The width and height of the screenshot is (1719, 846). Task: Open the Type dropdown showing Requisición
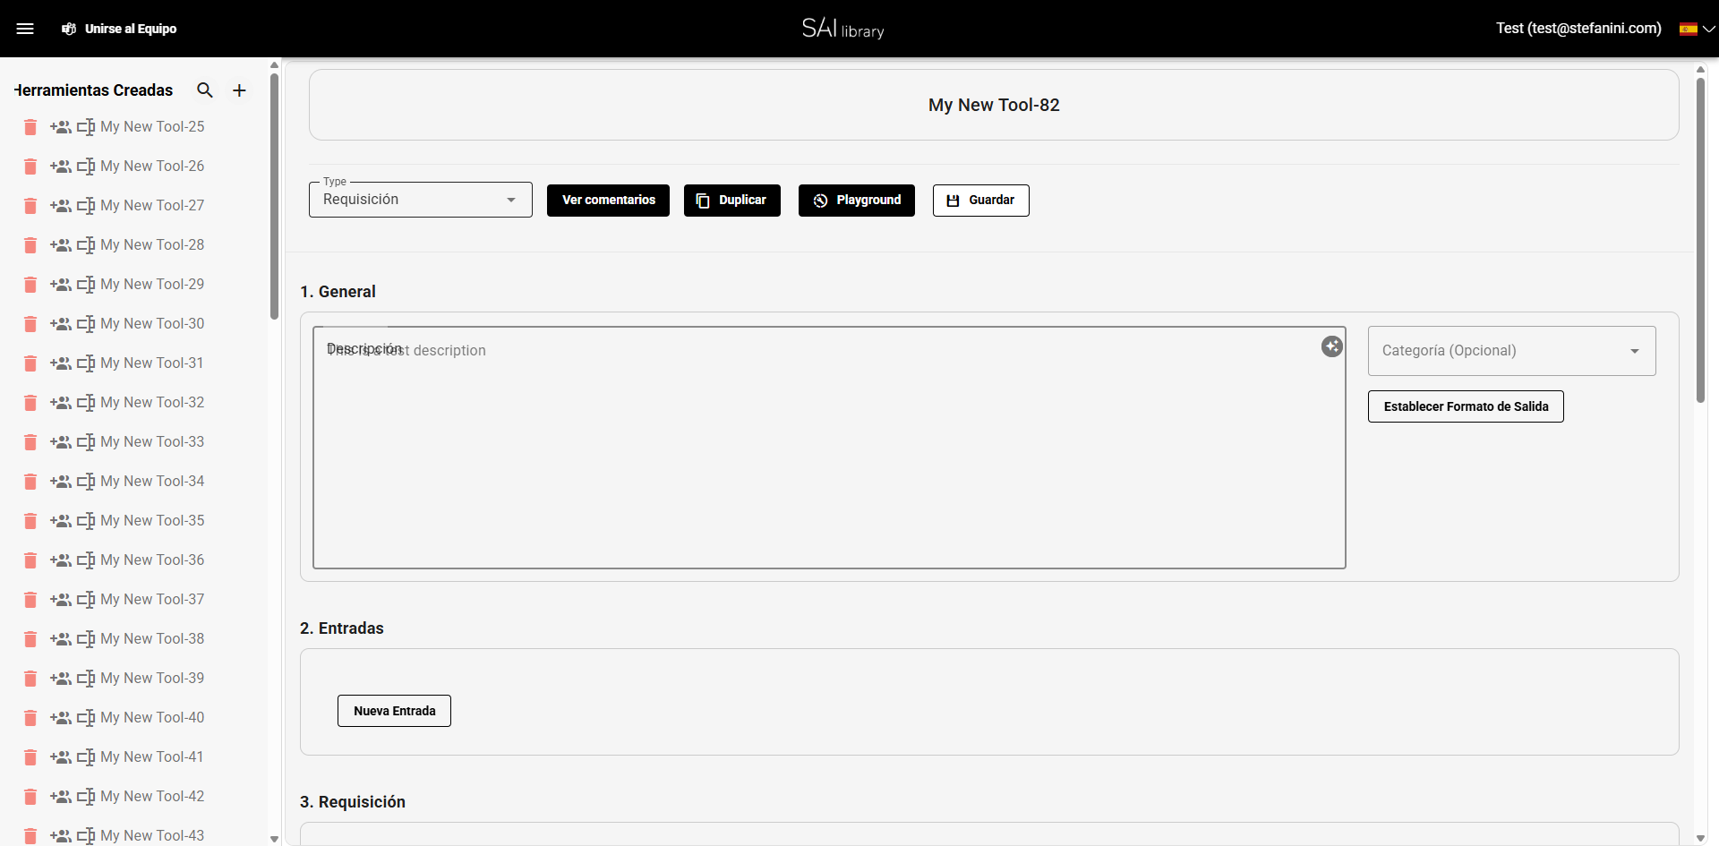[420, 200]
